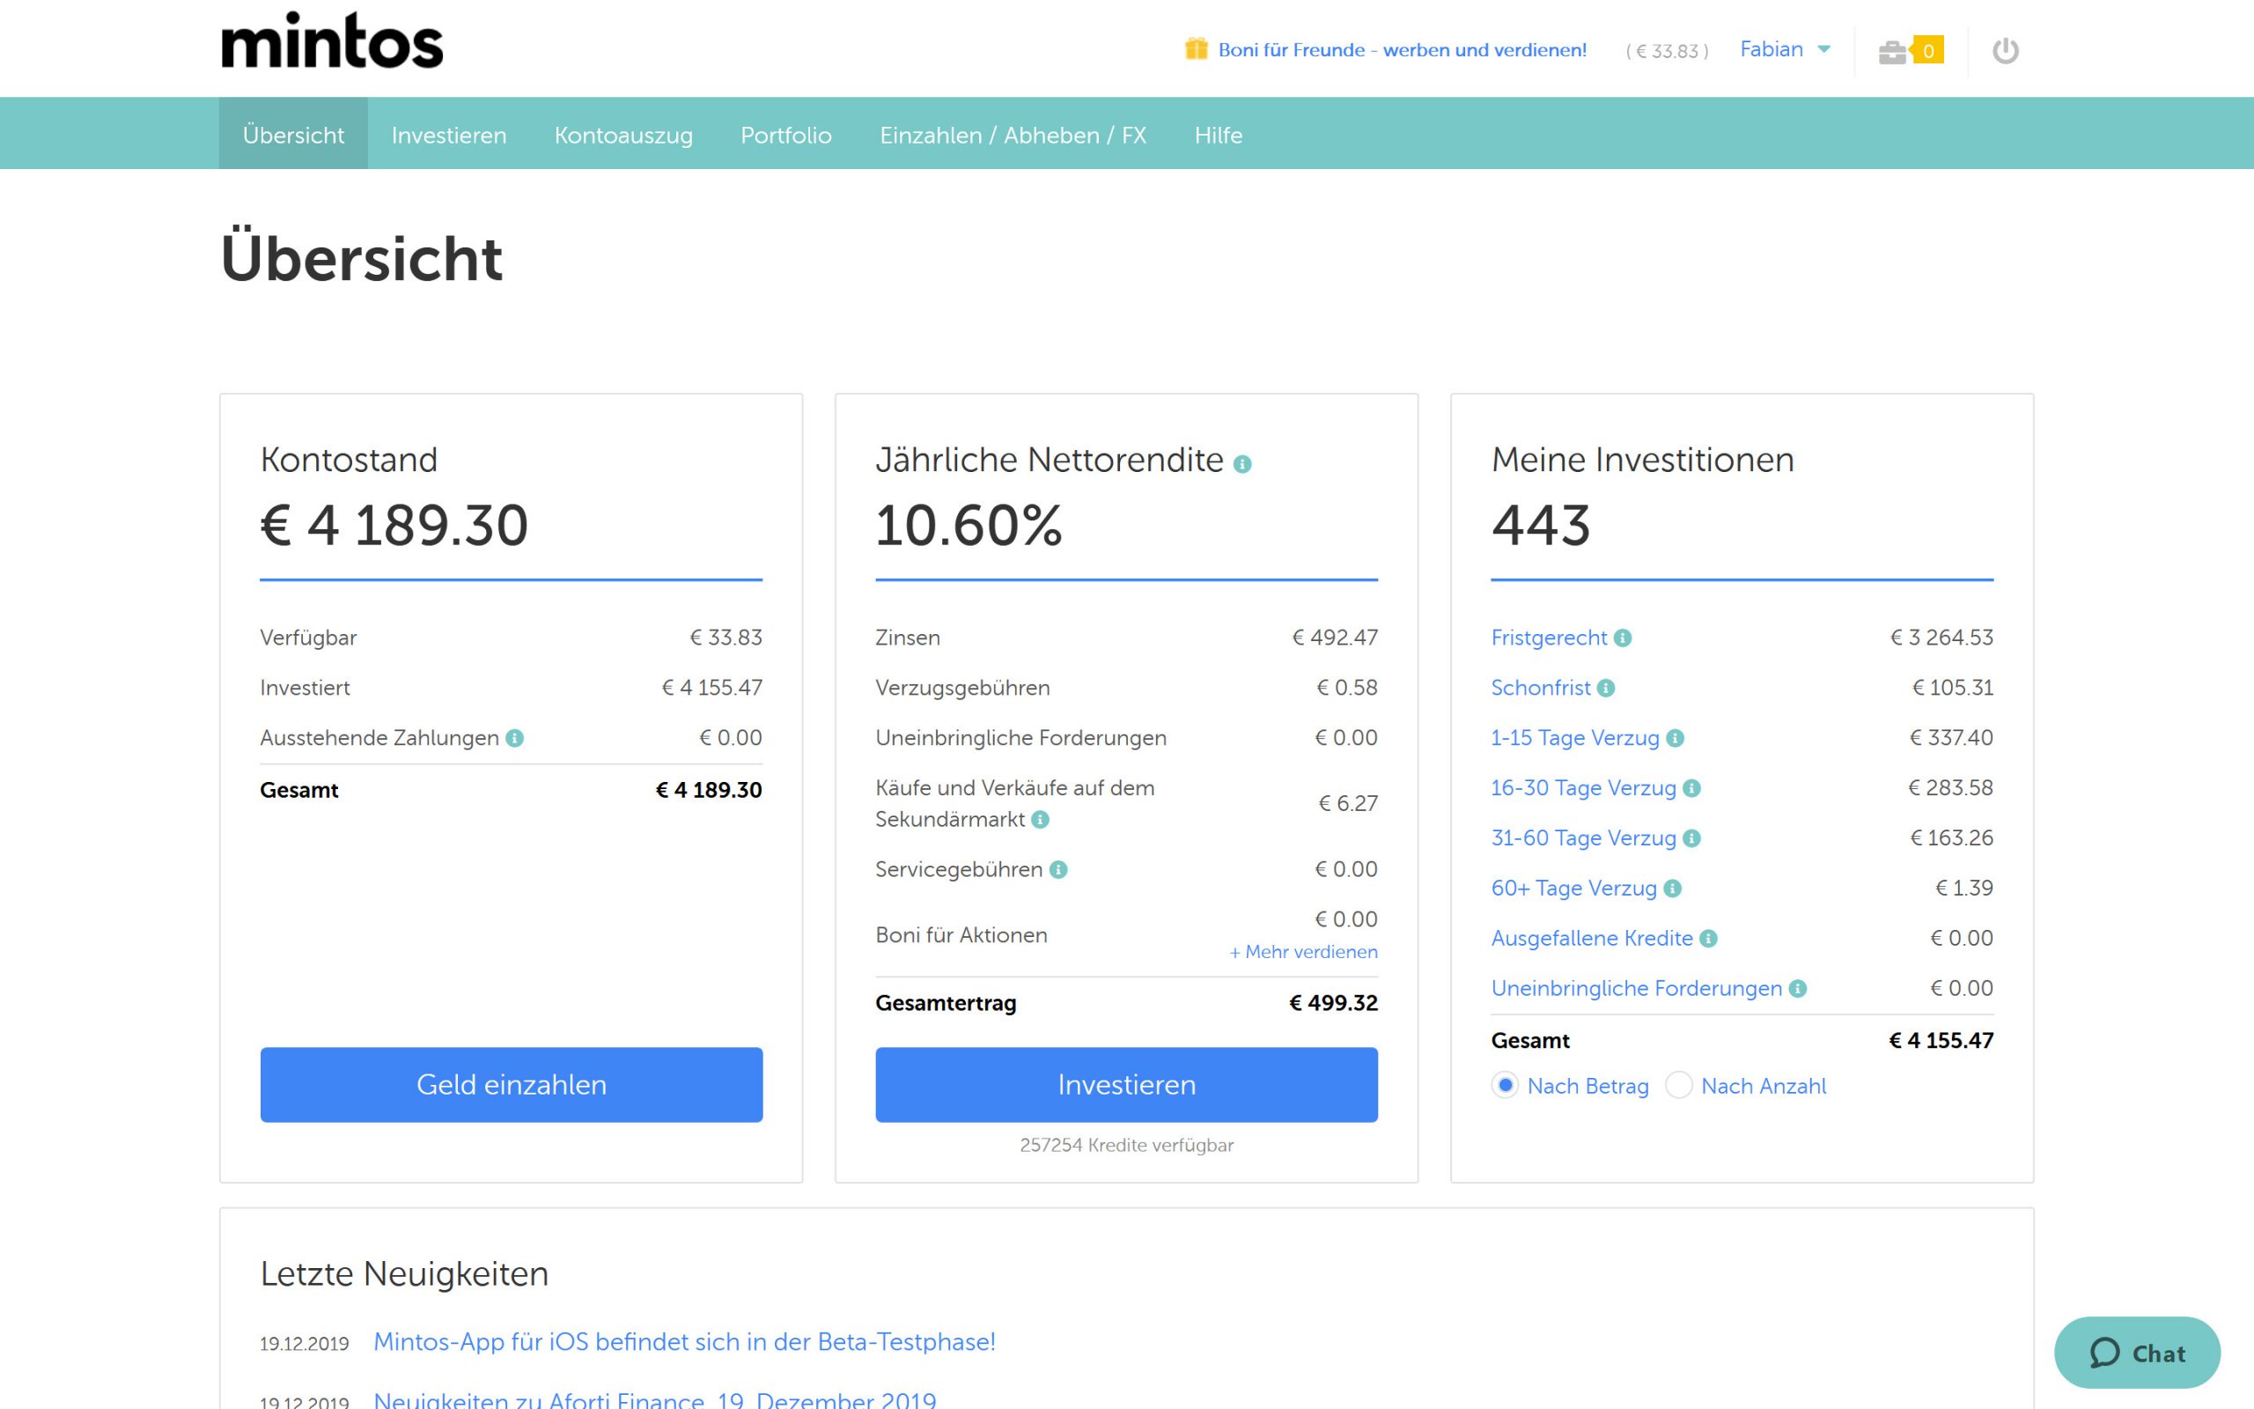Expand the Fabian account dropdown
The height and width of the screenshot is (1409, 2254).
[x=1785, y=48]
